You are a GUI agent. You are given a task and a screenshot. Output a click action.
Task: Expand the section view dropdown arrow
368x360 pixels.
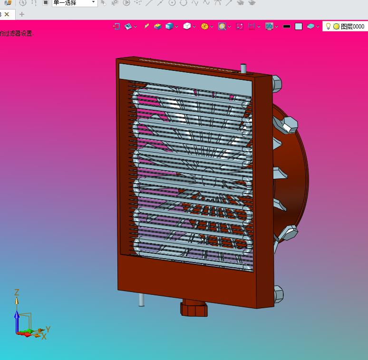259,27
